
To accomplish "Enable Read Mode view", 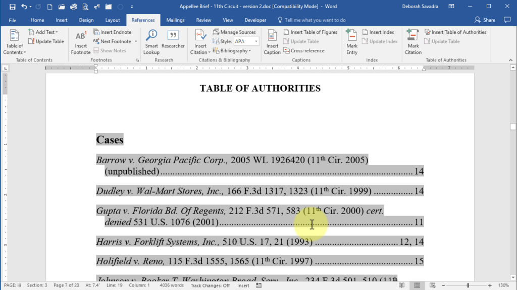I will [x=402, y=285].
